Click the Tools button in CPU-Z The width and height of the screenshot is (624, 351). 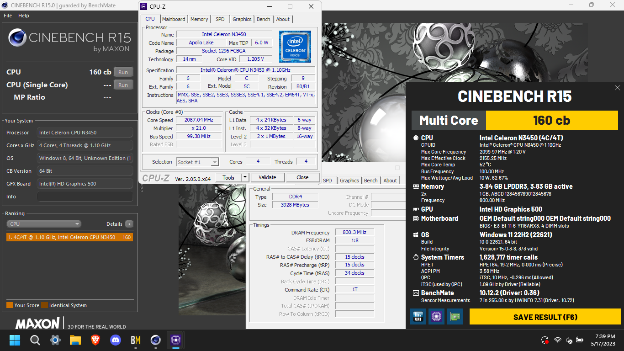(x=228, y=177)
